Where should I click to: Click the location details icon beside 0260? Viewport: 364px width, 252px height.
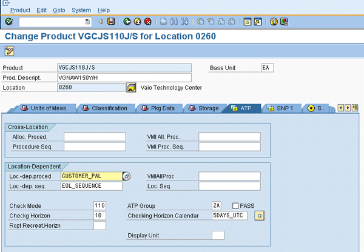(130, 88)
